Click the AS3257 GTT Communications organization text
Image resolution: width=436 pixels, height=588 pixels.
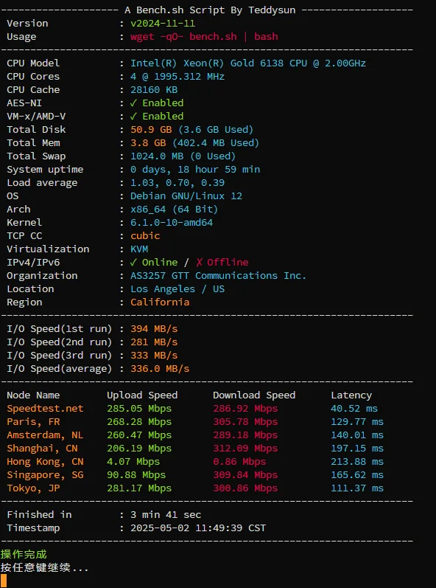point(218,276)
